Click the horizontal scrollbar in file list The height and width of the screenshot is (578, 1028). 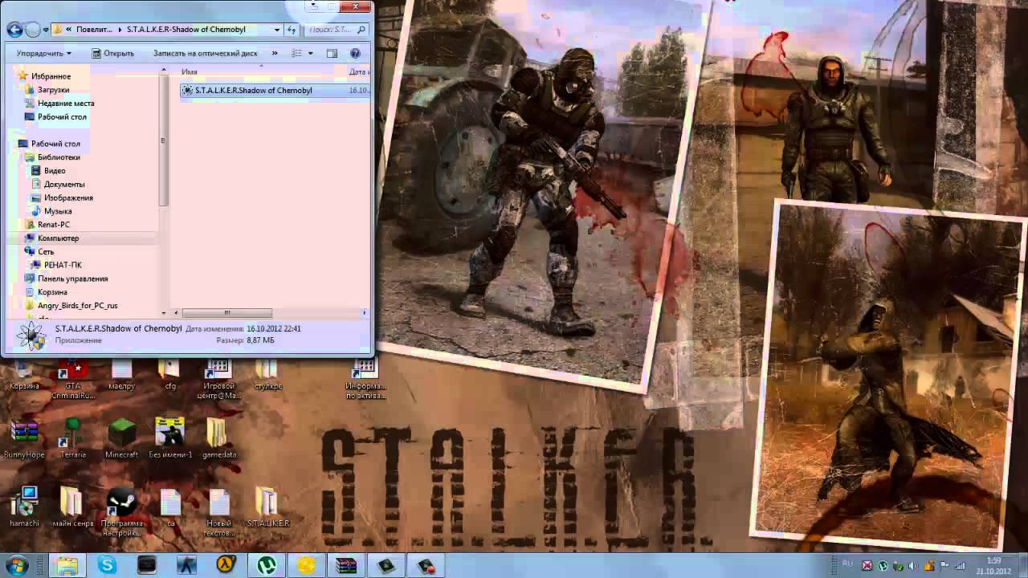[x=226, y=313]
